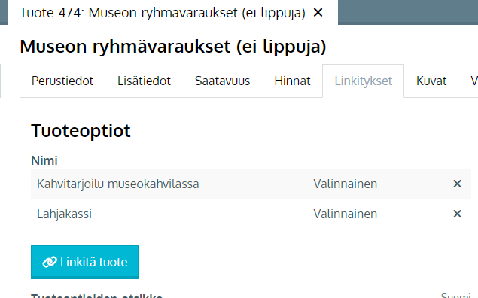Select the Kahvitarjoilu museokahvilassa row name
This screenshot has height=298, width=478.
(118, 184)
